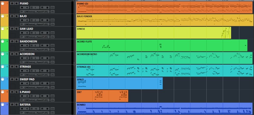The width and height of the screenshot is (254, 115).
Task: Enable Read automation on ACORDEON track
Action: pos(42,58)
